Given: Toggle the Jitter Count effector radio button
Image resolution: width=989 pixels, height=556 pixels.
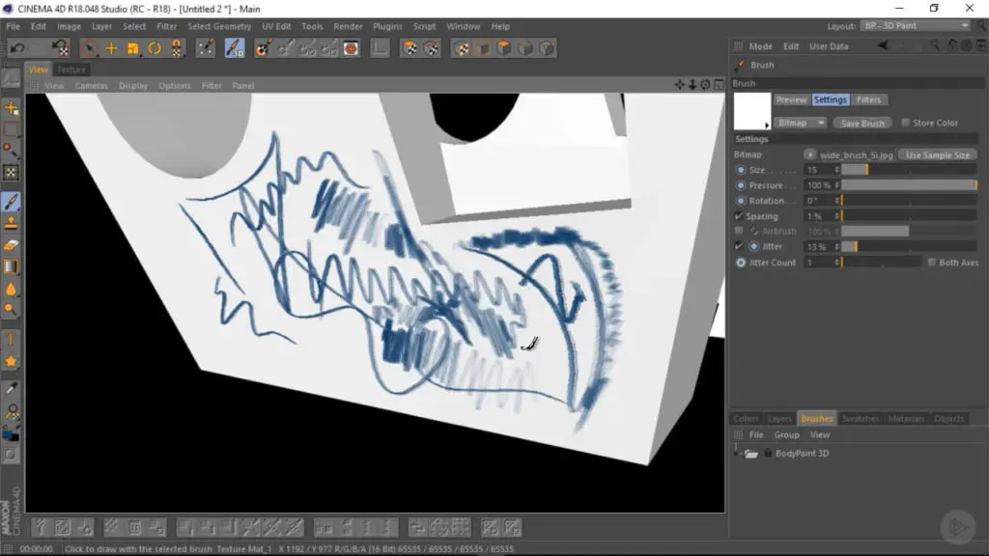Looking at the screenshot, I should [741, 263].
